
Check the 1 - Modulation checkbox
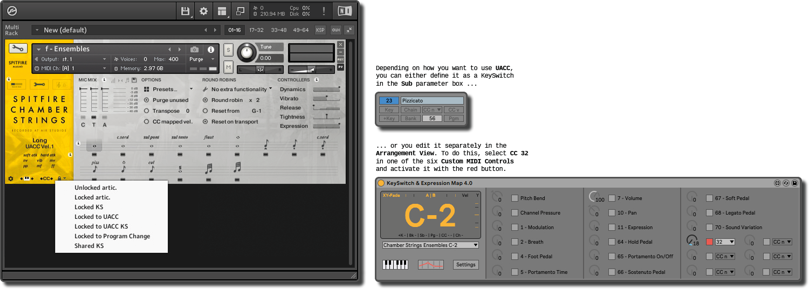coord(515,228)
